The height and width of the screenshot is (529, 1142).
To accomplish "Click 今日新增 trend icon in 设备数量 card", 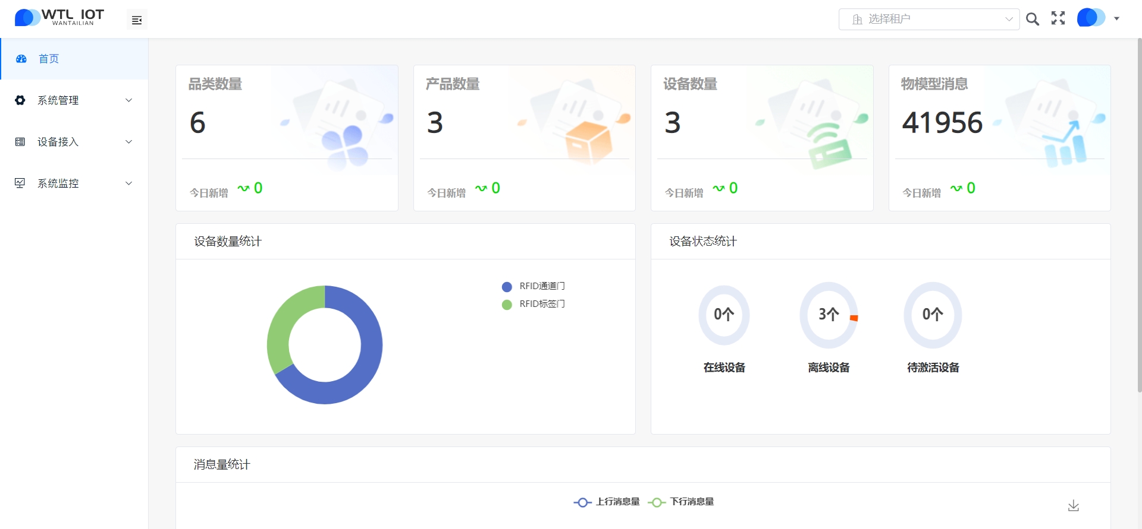I will 719,188.
